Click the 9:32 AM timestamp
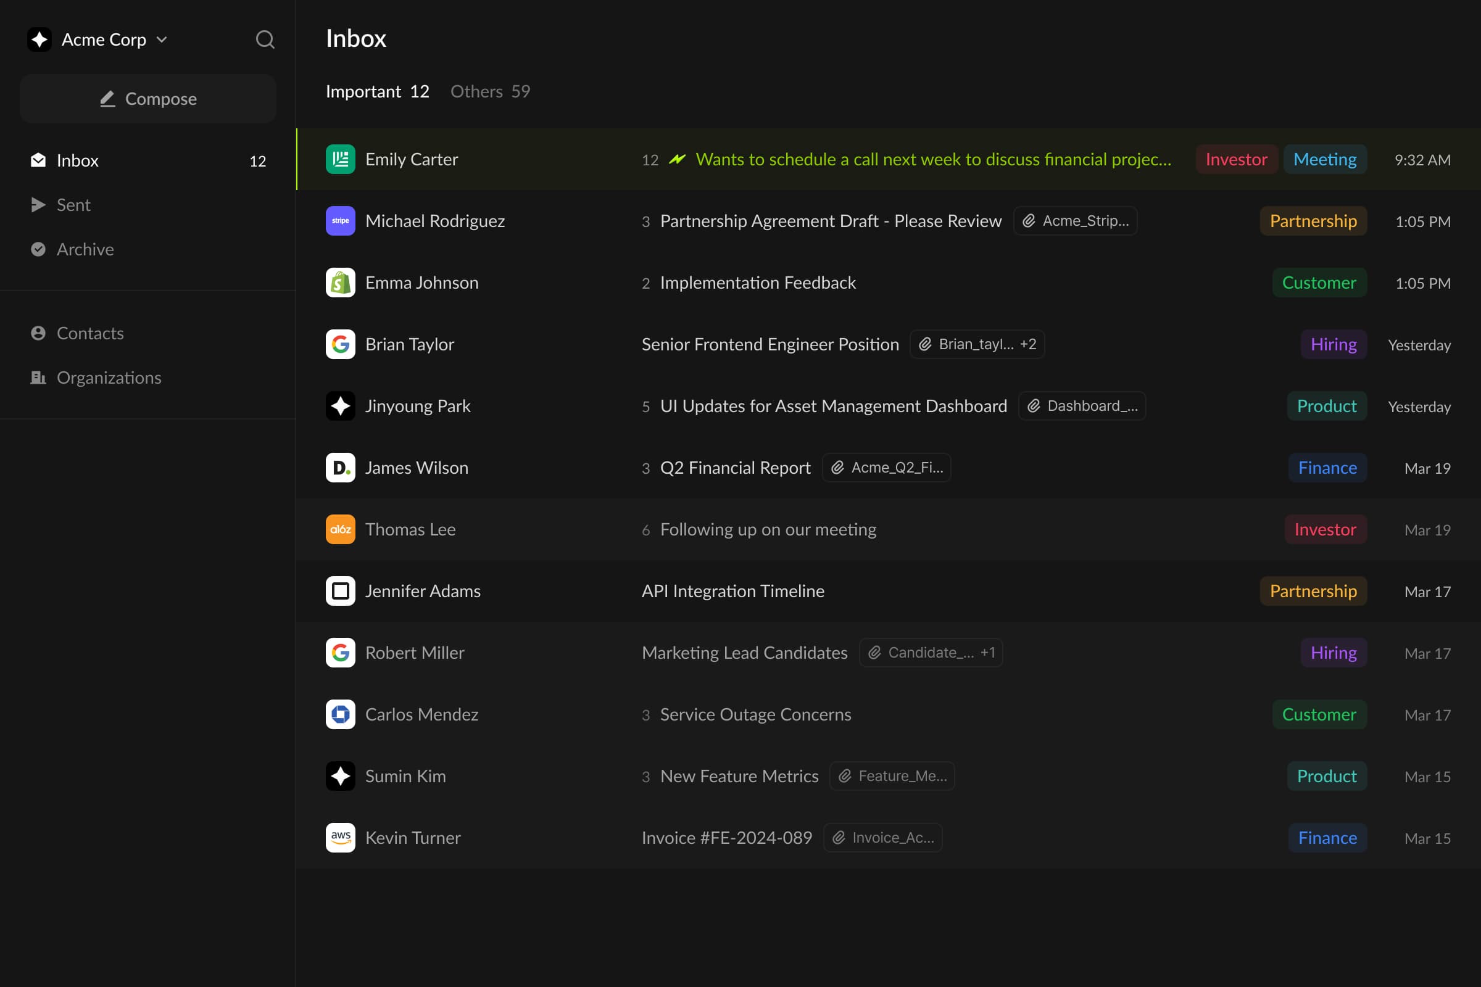This screenshot has width=1481, height=987. click(x=1422, y=160)
